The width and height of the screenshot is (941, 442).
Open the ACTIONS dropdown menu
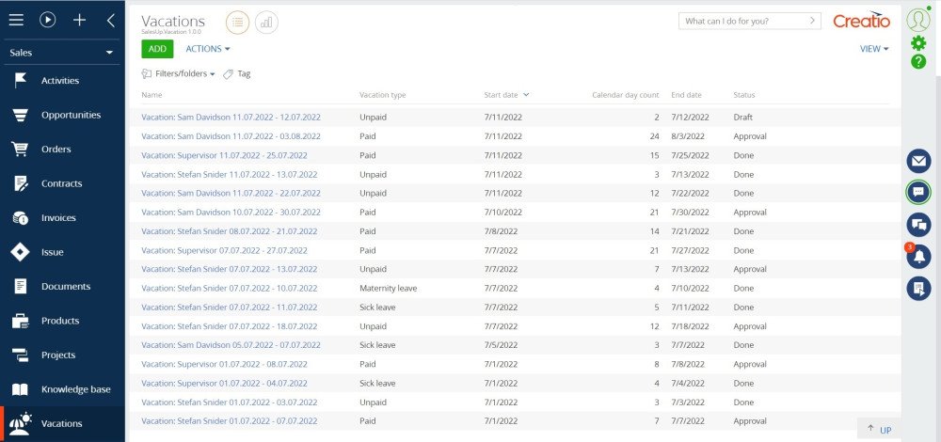pos(208,49)
